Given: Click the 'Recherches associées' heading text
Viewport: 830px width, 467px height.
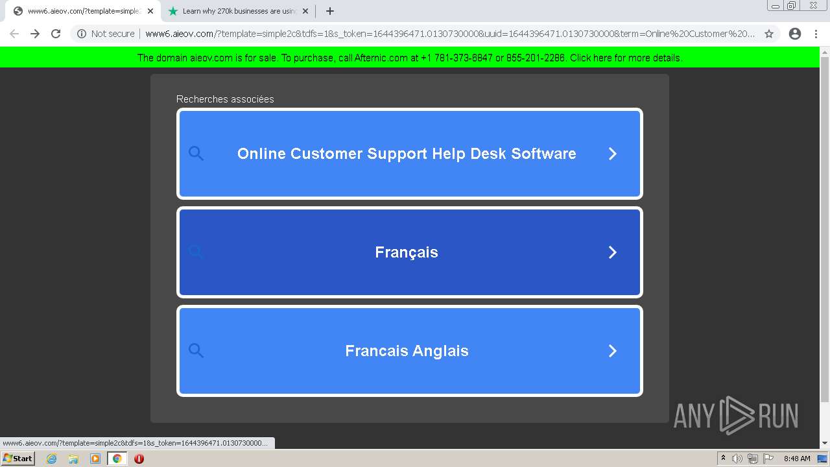Looking at the screenshot, I should point(225,99).
